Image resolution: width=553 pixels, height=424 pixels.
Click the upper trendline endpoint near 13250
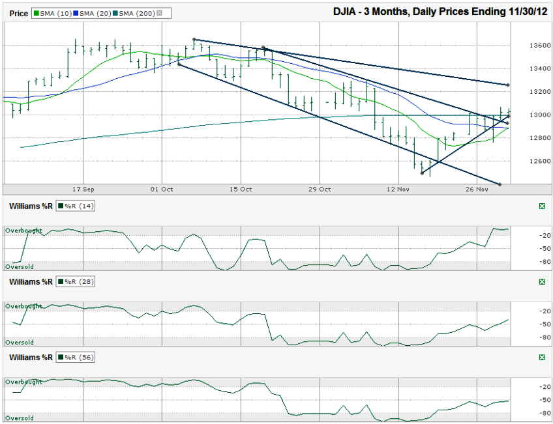click(x=508, y=85)
